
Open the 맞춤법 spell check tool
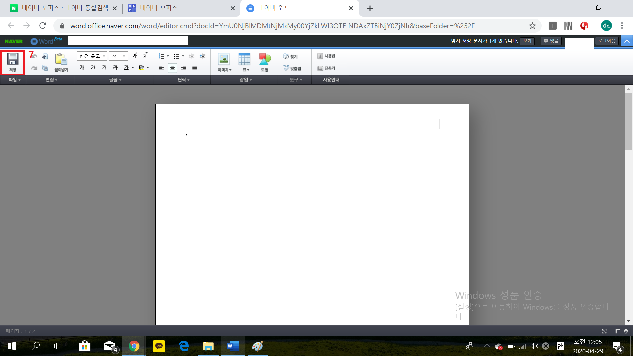coord(292,68)
